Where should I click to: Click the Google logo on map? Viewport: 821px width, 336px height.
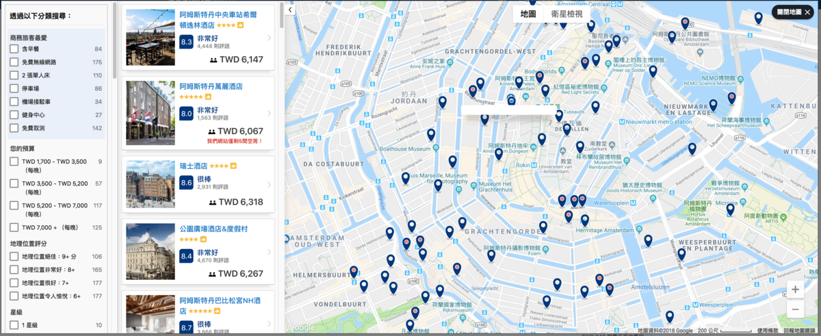(x=302, y=327)
